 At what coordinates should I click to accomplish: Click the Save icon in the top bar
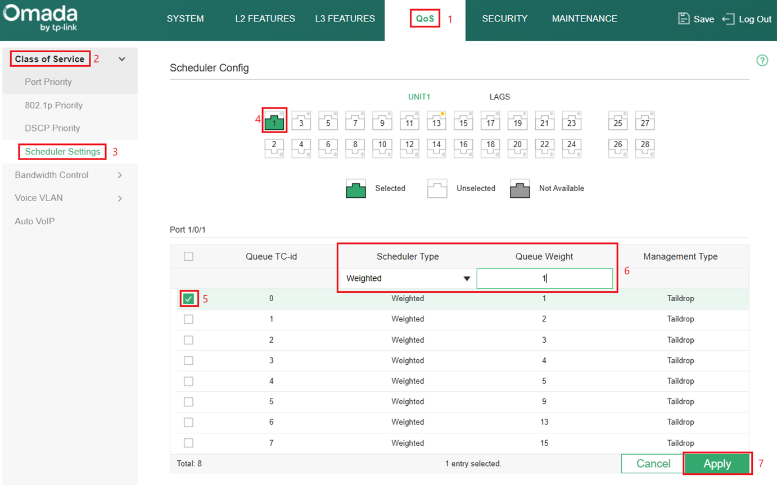pyautogui.click(x=683, y=18)
